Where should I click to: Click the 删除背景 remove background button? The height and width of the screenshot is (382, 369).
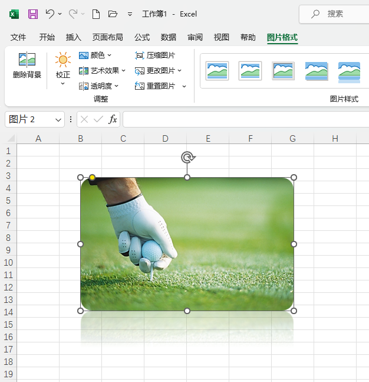[x=27, y=66]
